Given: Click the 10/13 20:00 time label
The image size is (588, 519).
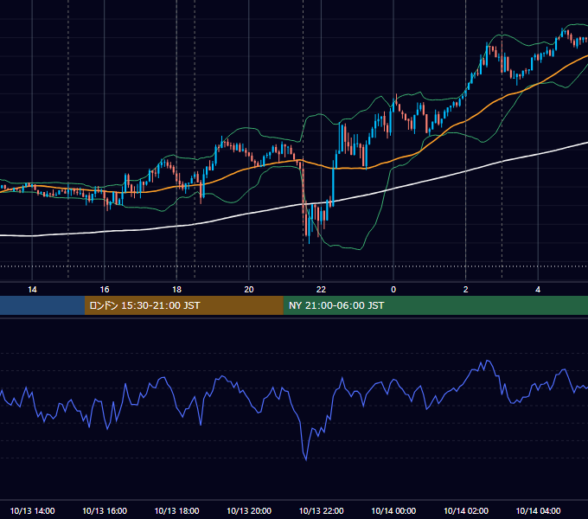Looking at the screenshot, I should 249,510.
